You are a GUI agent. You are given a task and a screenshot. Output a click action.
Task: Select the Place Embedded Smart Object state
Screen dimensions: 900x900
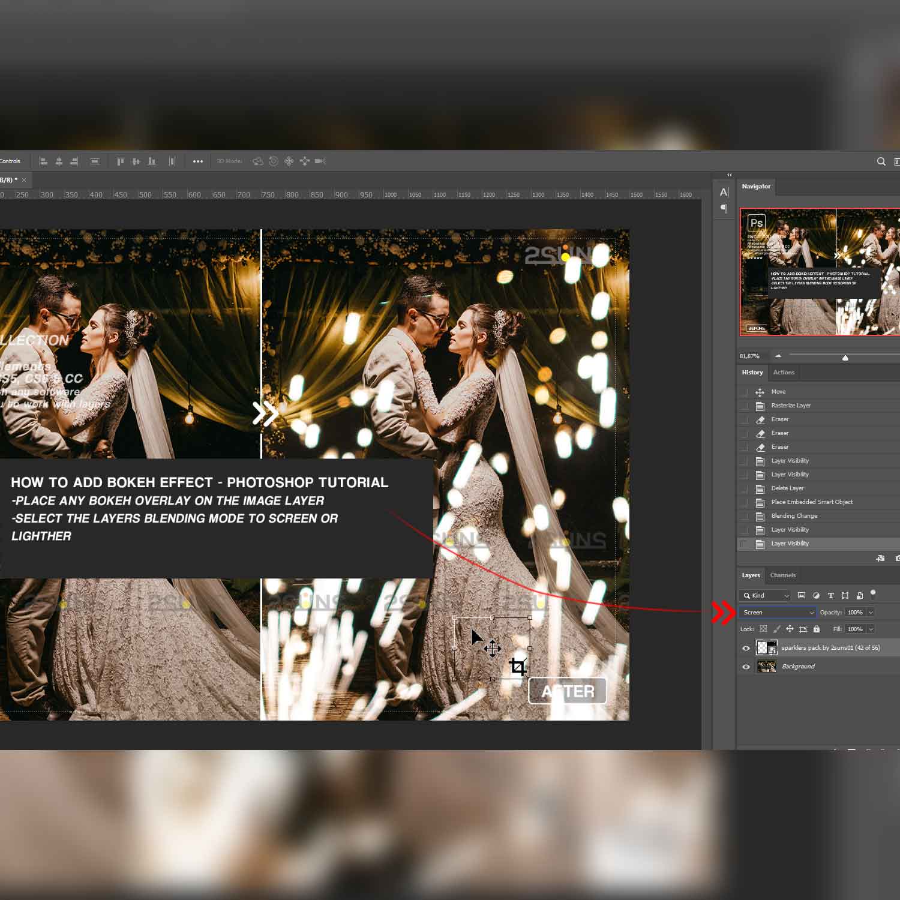point(818,502)
